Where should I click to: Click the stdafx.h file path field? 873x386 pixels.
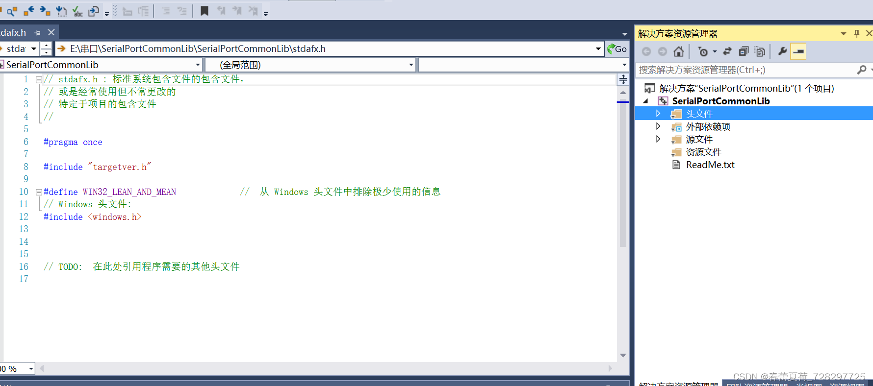329,48
